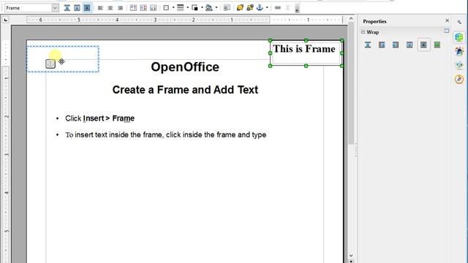
Task: Align frame to bottom of anchor
Action: point(154,8)
